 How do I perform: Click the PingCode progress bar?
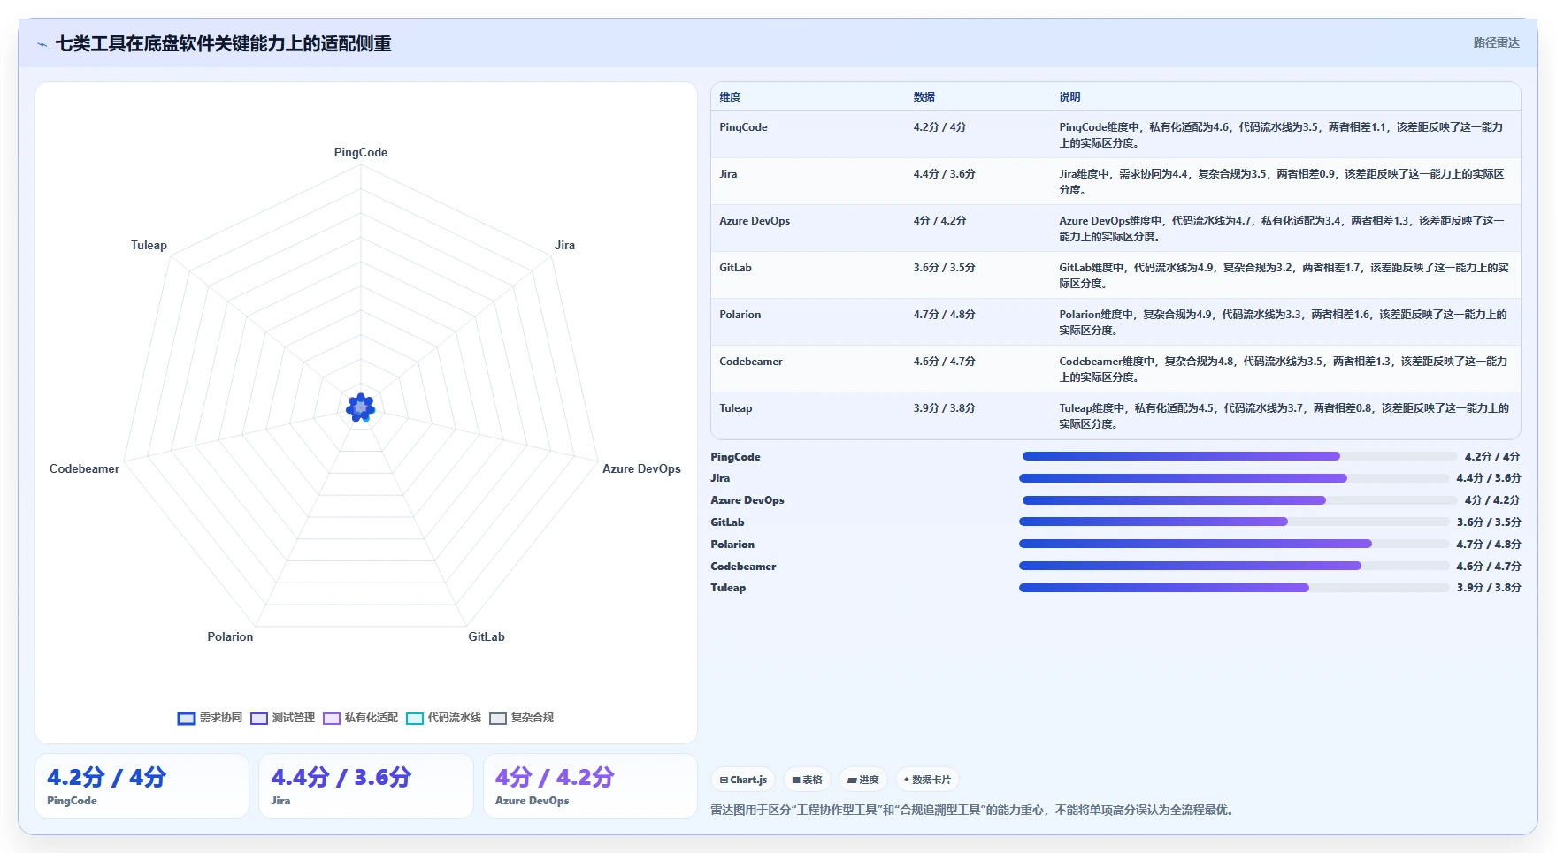(x=1239, y=456)
